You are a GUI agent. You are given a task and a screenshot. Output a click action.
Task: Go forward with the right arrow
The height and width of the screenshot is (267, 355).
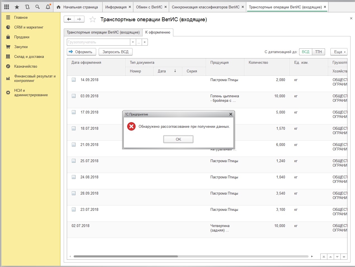(79, 19)
